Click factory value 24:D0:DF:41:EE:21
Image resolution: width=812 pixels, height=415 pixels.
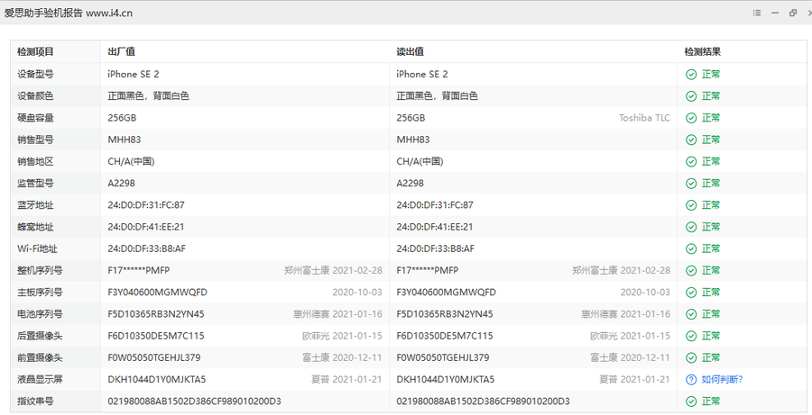[146, 227]
